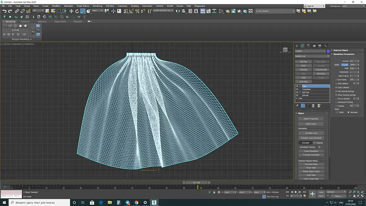Enable the Self Collision checkbox
Screen dimensions: 366x206
(336, 83)
